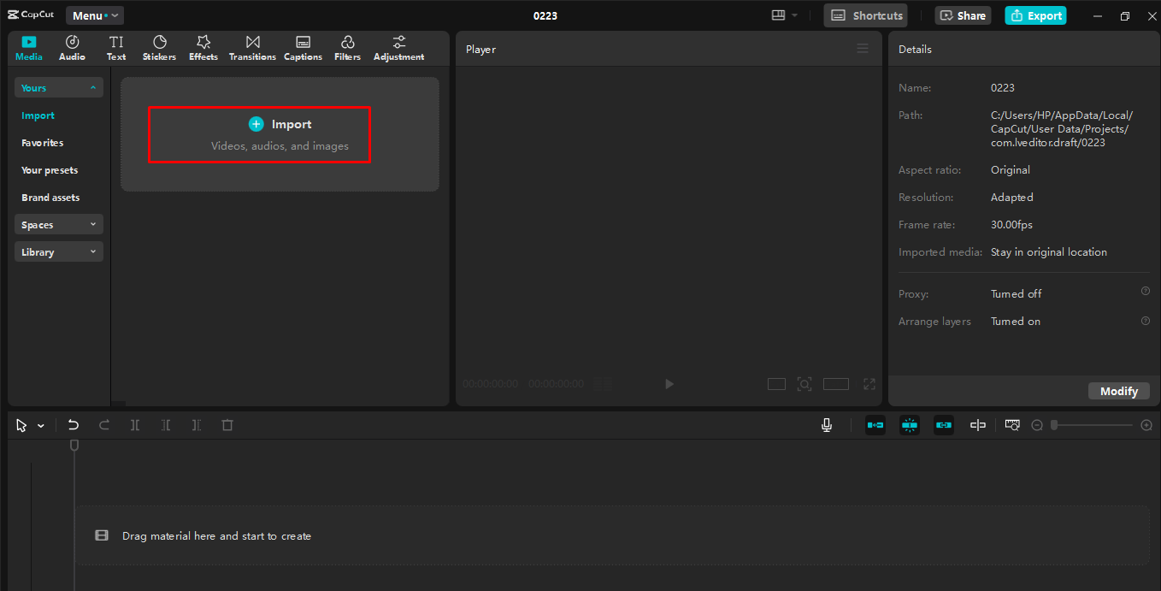
Task: Choose the Select cursor tool
Action: coord(21,425)
